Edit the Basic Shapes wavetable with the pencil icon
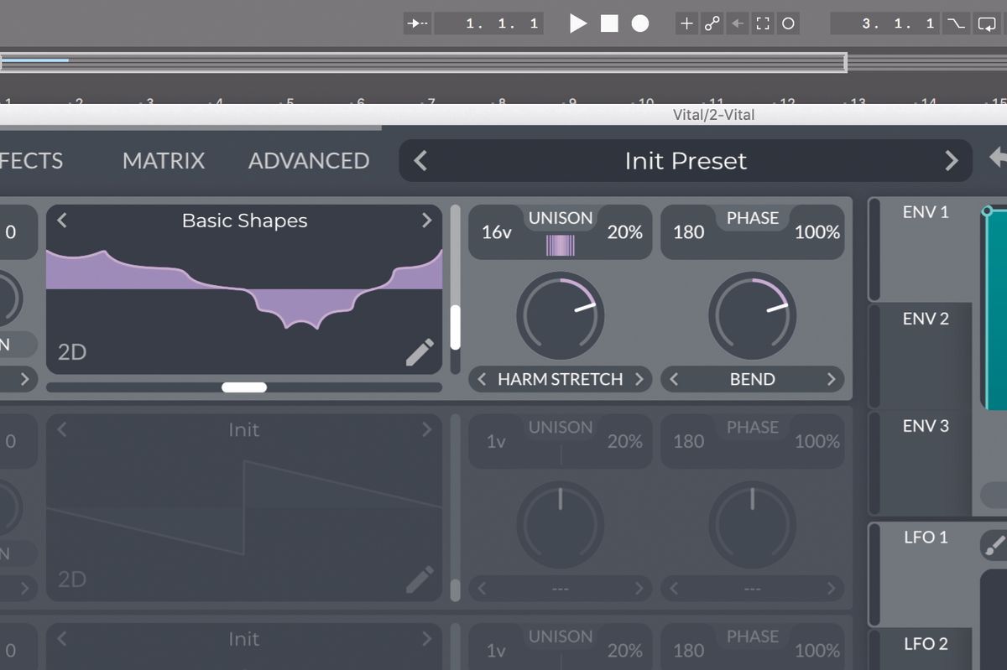Image resolution: width=1007 pixels, height=670 pixels. click(420, 351)
